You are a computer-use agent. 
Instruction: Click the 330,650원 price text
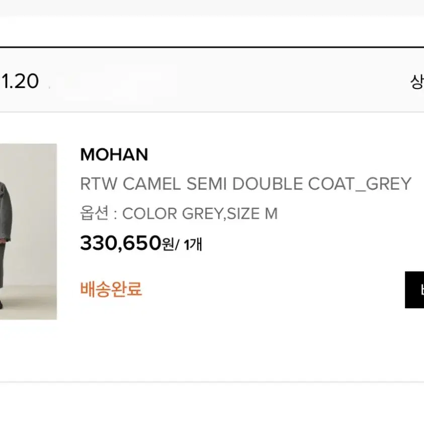click(x=127, y=243)
